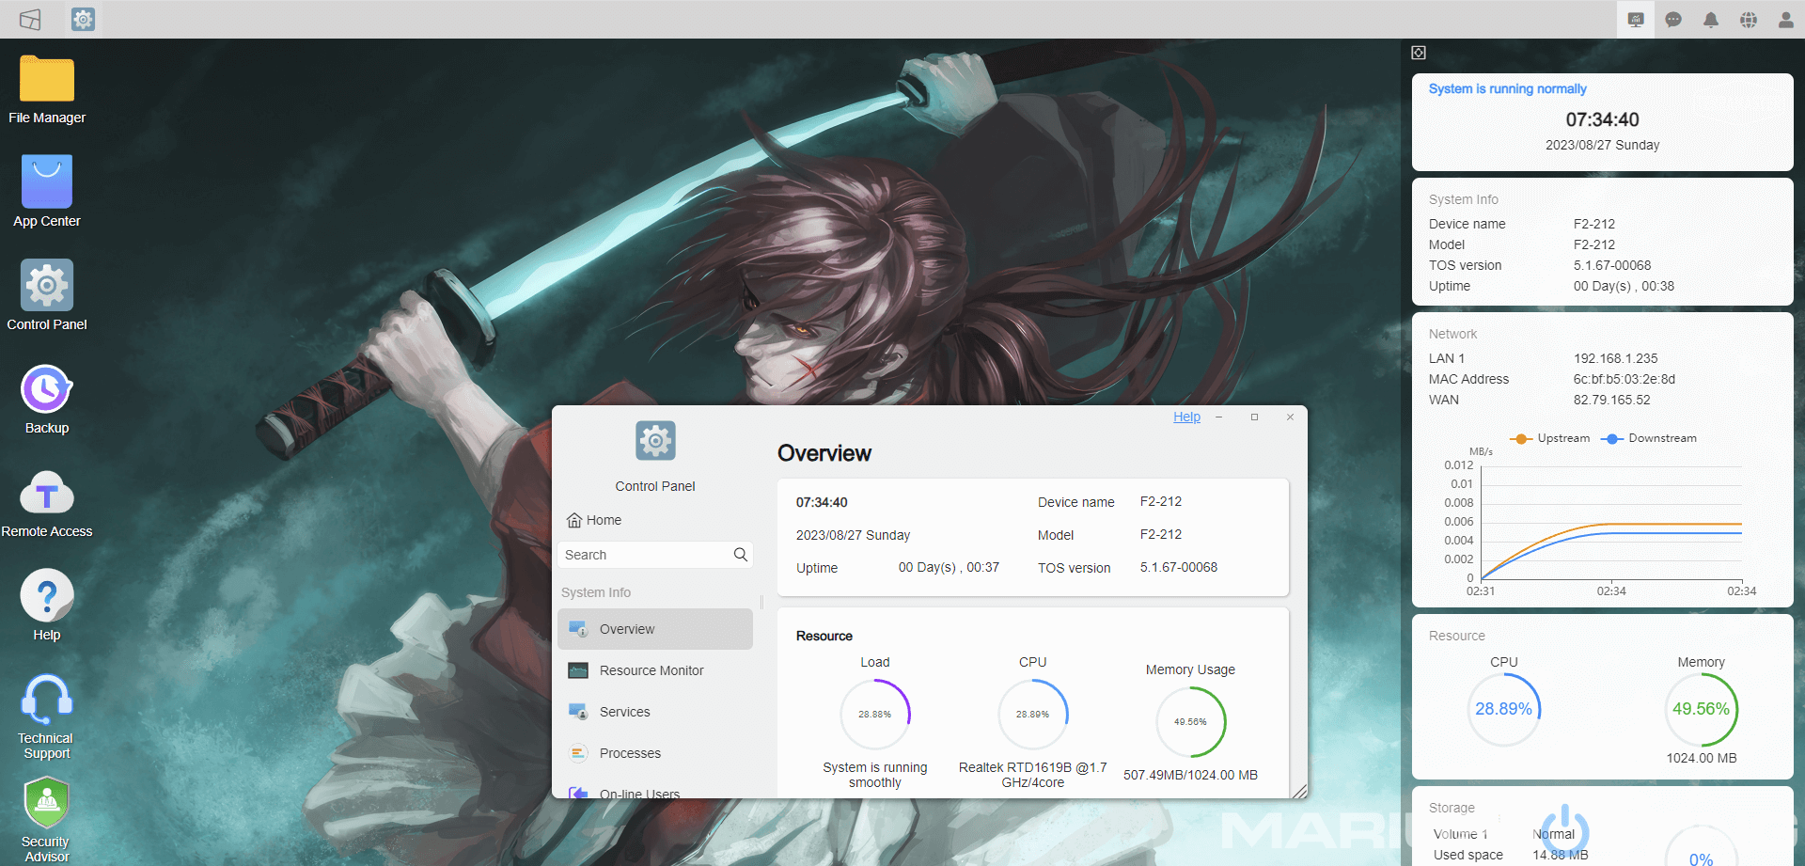The image size is (1805, 866).
Task: Click System is running smoothly text
Action: tap(875, 775)
